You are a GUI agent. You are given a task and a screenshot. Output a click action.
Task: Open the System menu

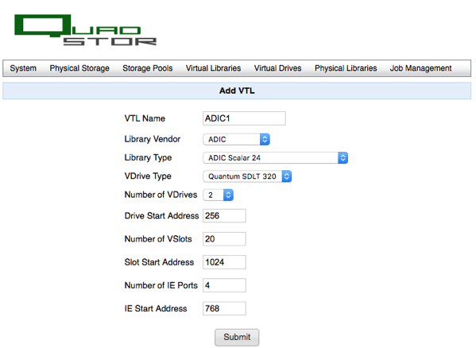pyautogui.click(x=23, y=68)
